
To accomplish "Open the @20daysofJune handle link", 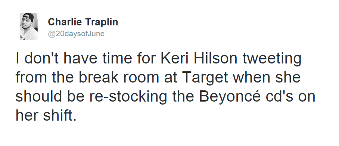I will click(x=76, y=34).
